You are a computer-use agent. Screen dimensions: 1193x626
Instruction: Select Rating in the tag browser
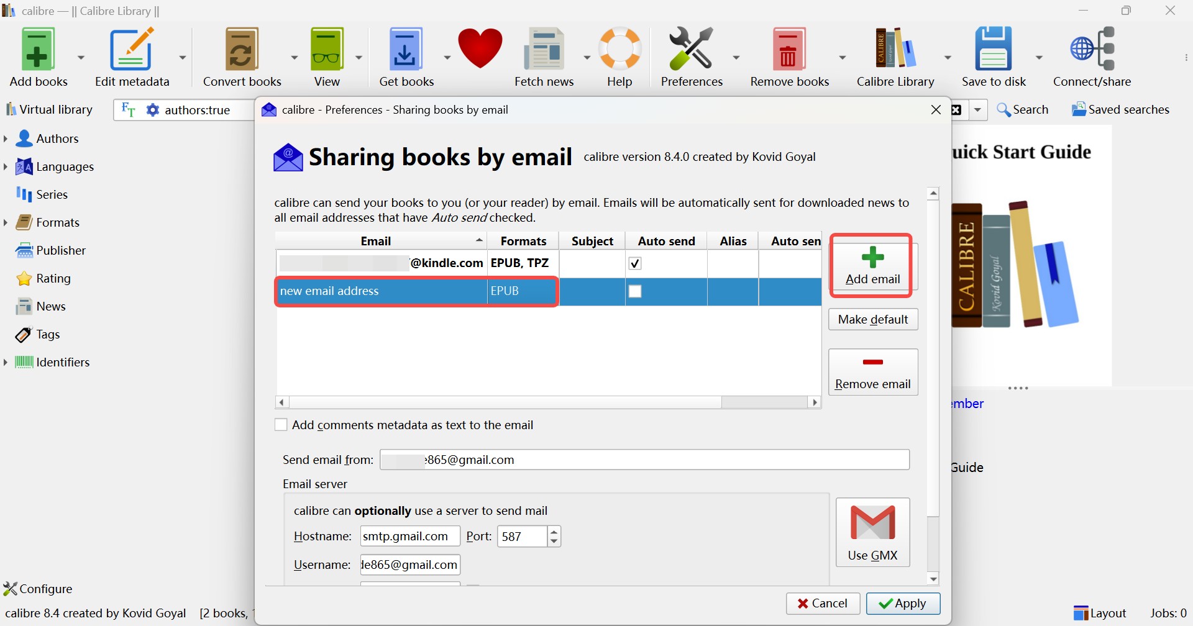click(43, 278)
